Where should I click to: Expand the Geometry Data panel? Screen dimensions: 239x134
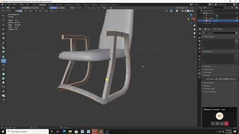point(209,89)
